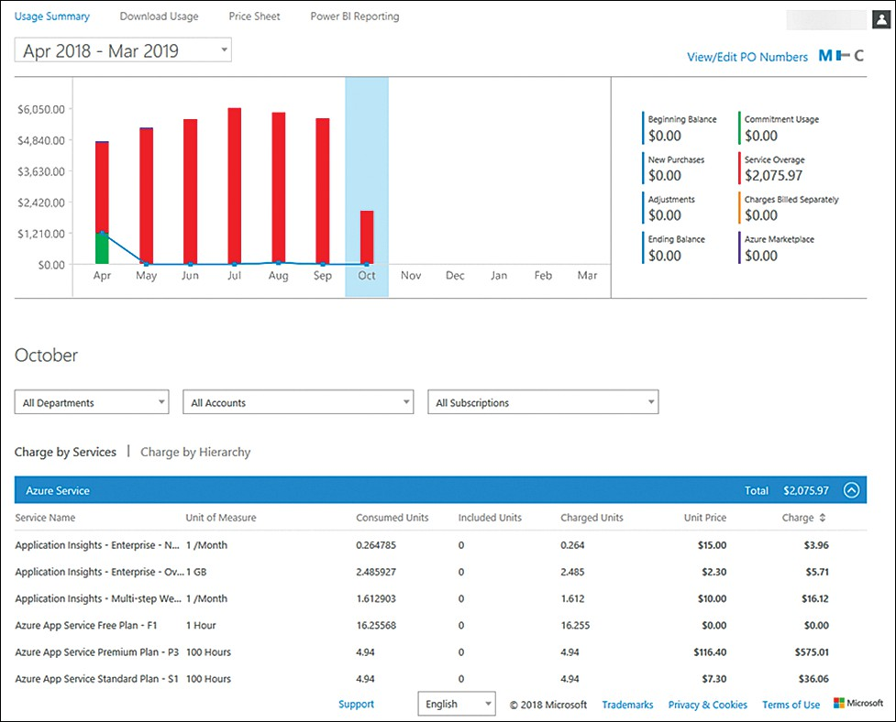Open the Terms of Use link
The width and height of the screenshot is (896, 722).
[791, 705]
